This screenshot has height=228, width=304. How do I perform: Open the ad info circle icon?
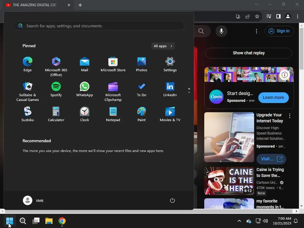pos(285,75)
